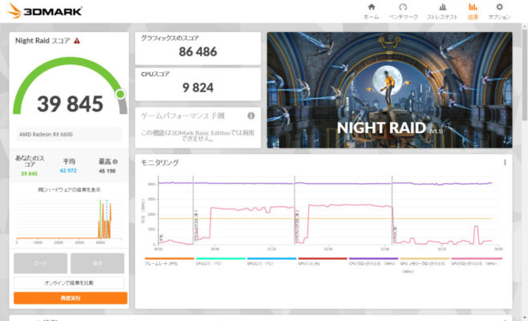
Task: Click the 3DMARK logo
Action: (44, 10)
